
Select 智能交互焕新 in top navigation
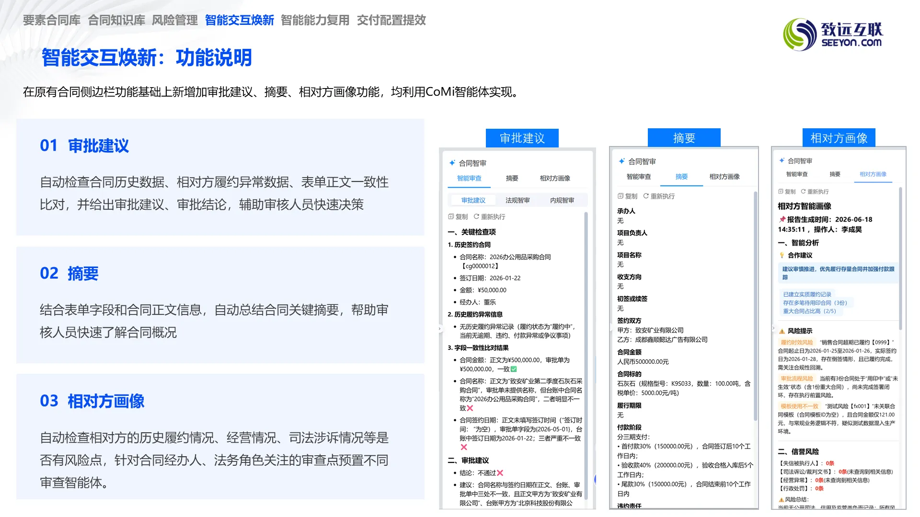point(240,20)
